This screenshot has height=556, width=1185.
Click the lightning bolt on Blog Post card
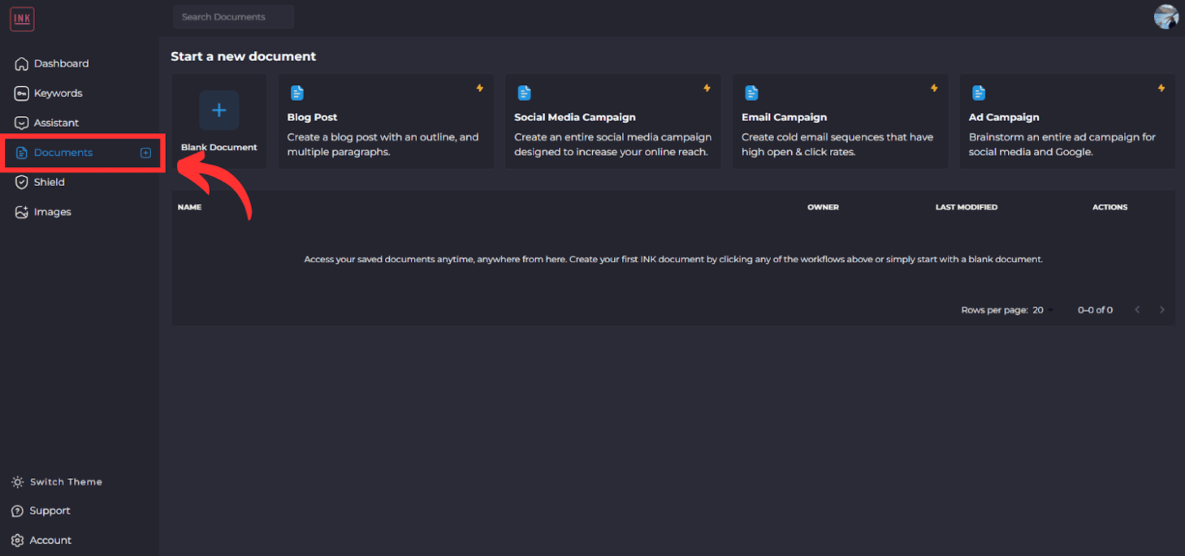480,88
